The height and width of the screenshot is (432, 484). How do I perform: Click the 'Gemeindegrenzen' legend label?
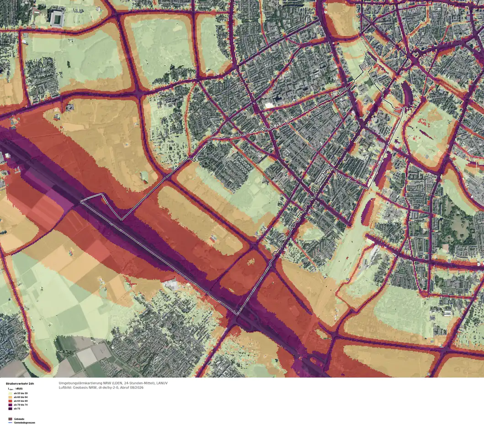pyautogui.click(x=24, y=423)
